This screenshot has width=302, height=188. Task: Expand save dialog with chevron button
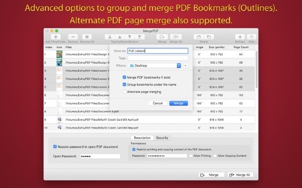[185, 66]
